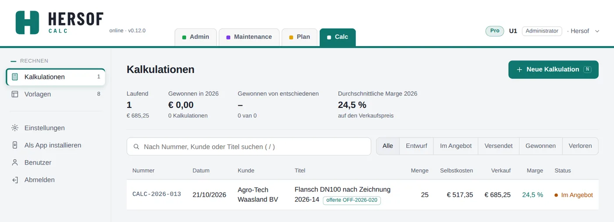Click the Gewonnen in 2026 statistic
This screenshot has width=614, height=222.
(193, 104)
